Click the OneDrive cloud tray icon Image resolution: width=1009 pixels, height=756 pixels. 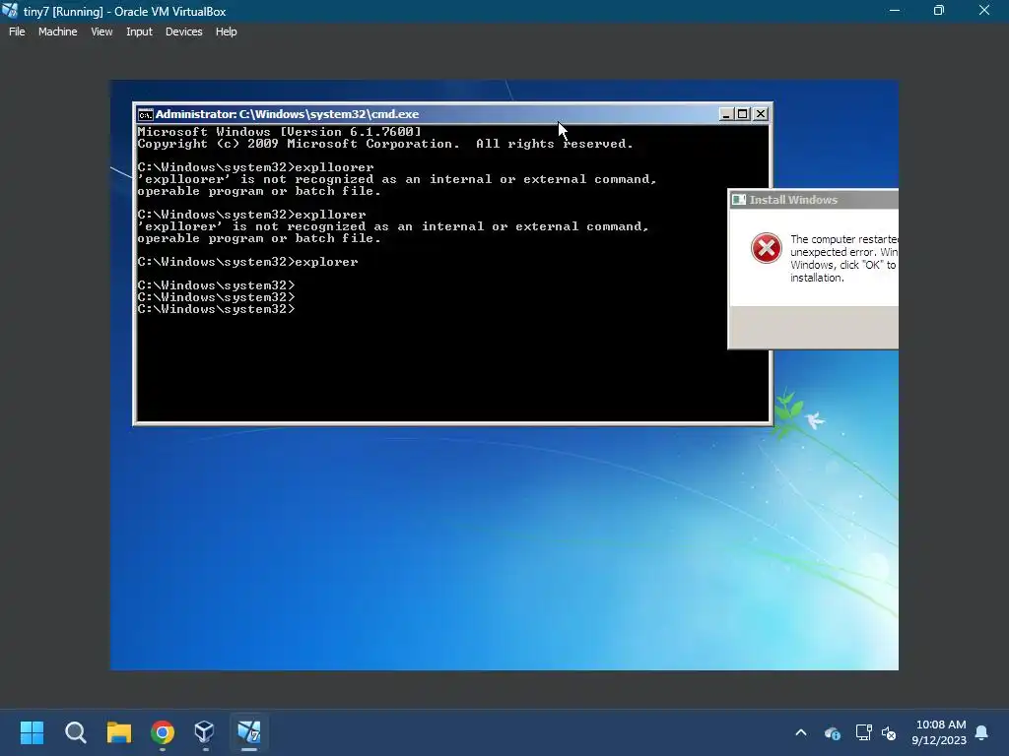(x=832, y=732)
